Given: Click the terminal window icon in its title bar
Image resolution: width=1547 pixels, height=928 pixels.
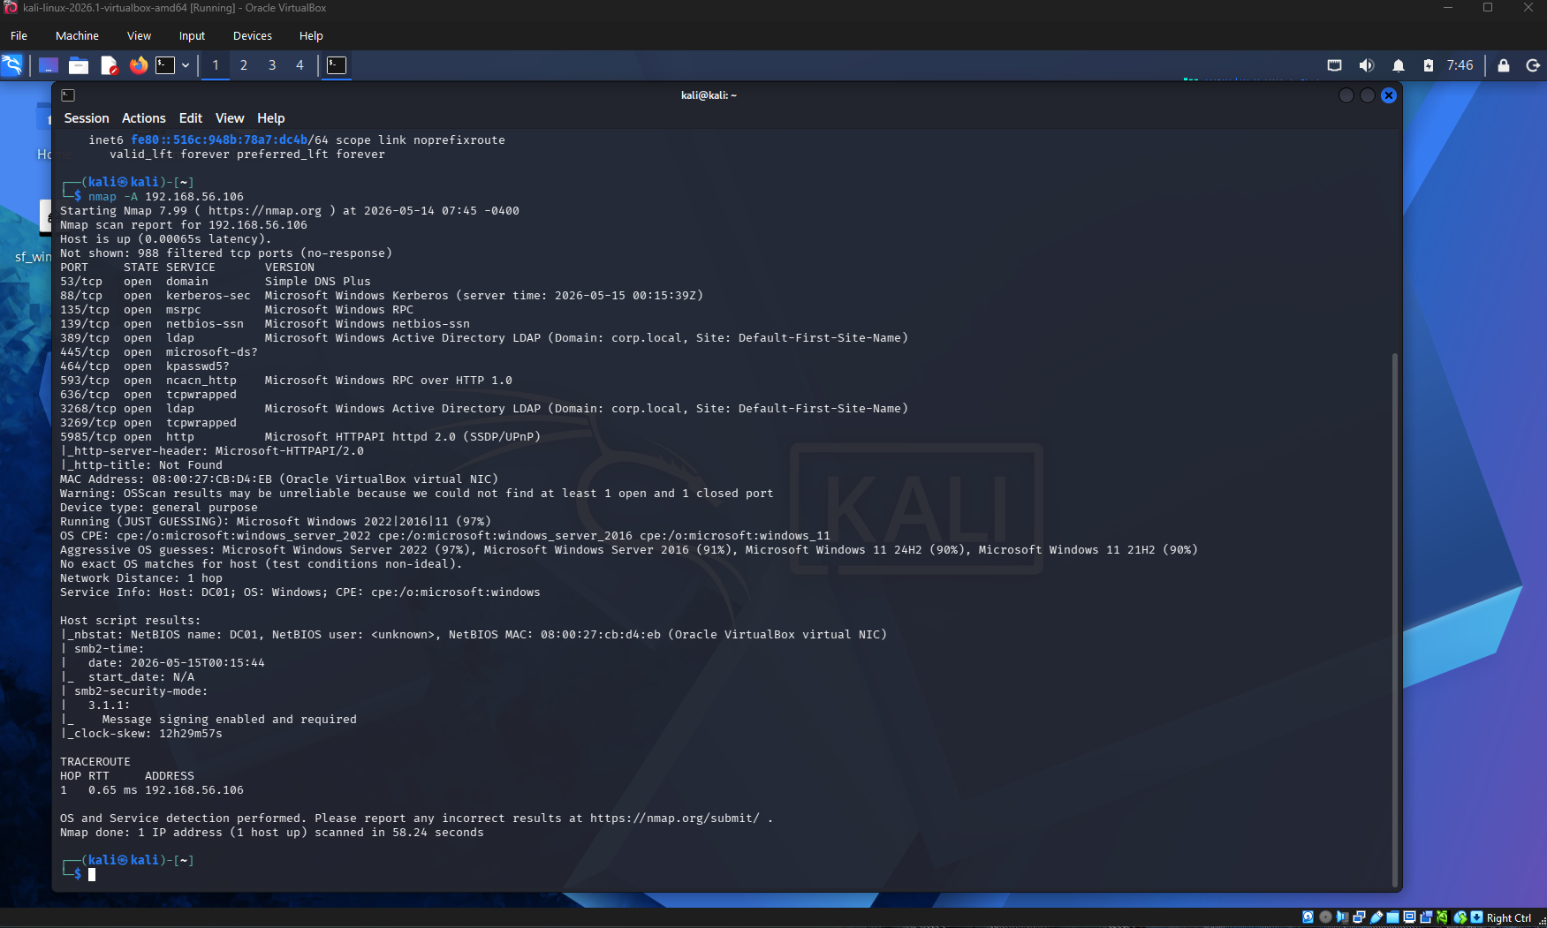Looking at the screenshot, I should [68, 95].
